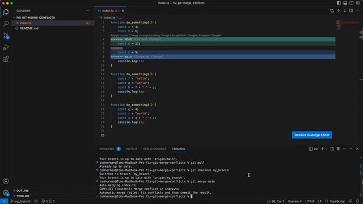Open the panel more actions ellipsis

(345, 149)
